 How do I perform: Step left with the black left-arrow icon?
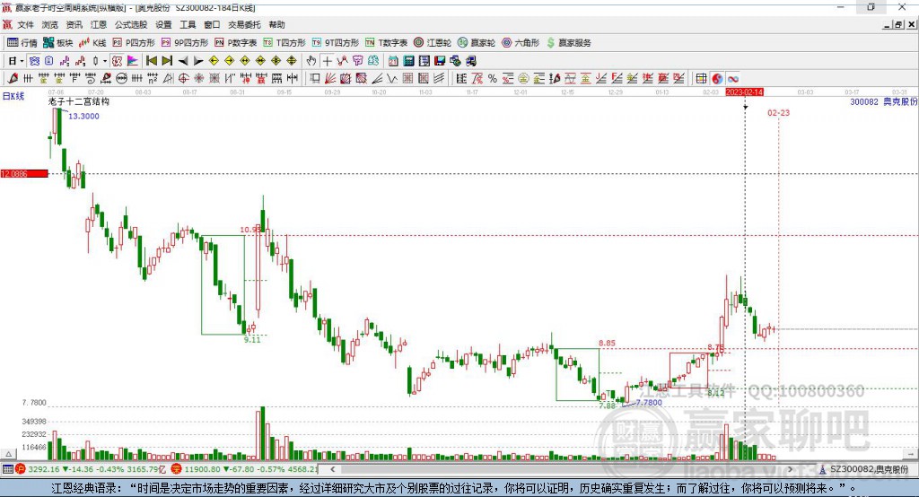click(x=183, y=61)
